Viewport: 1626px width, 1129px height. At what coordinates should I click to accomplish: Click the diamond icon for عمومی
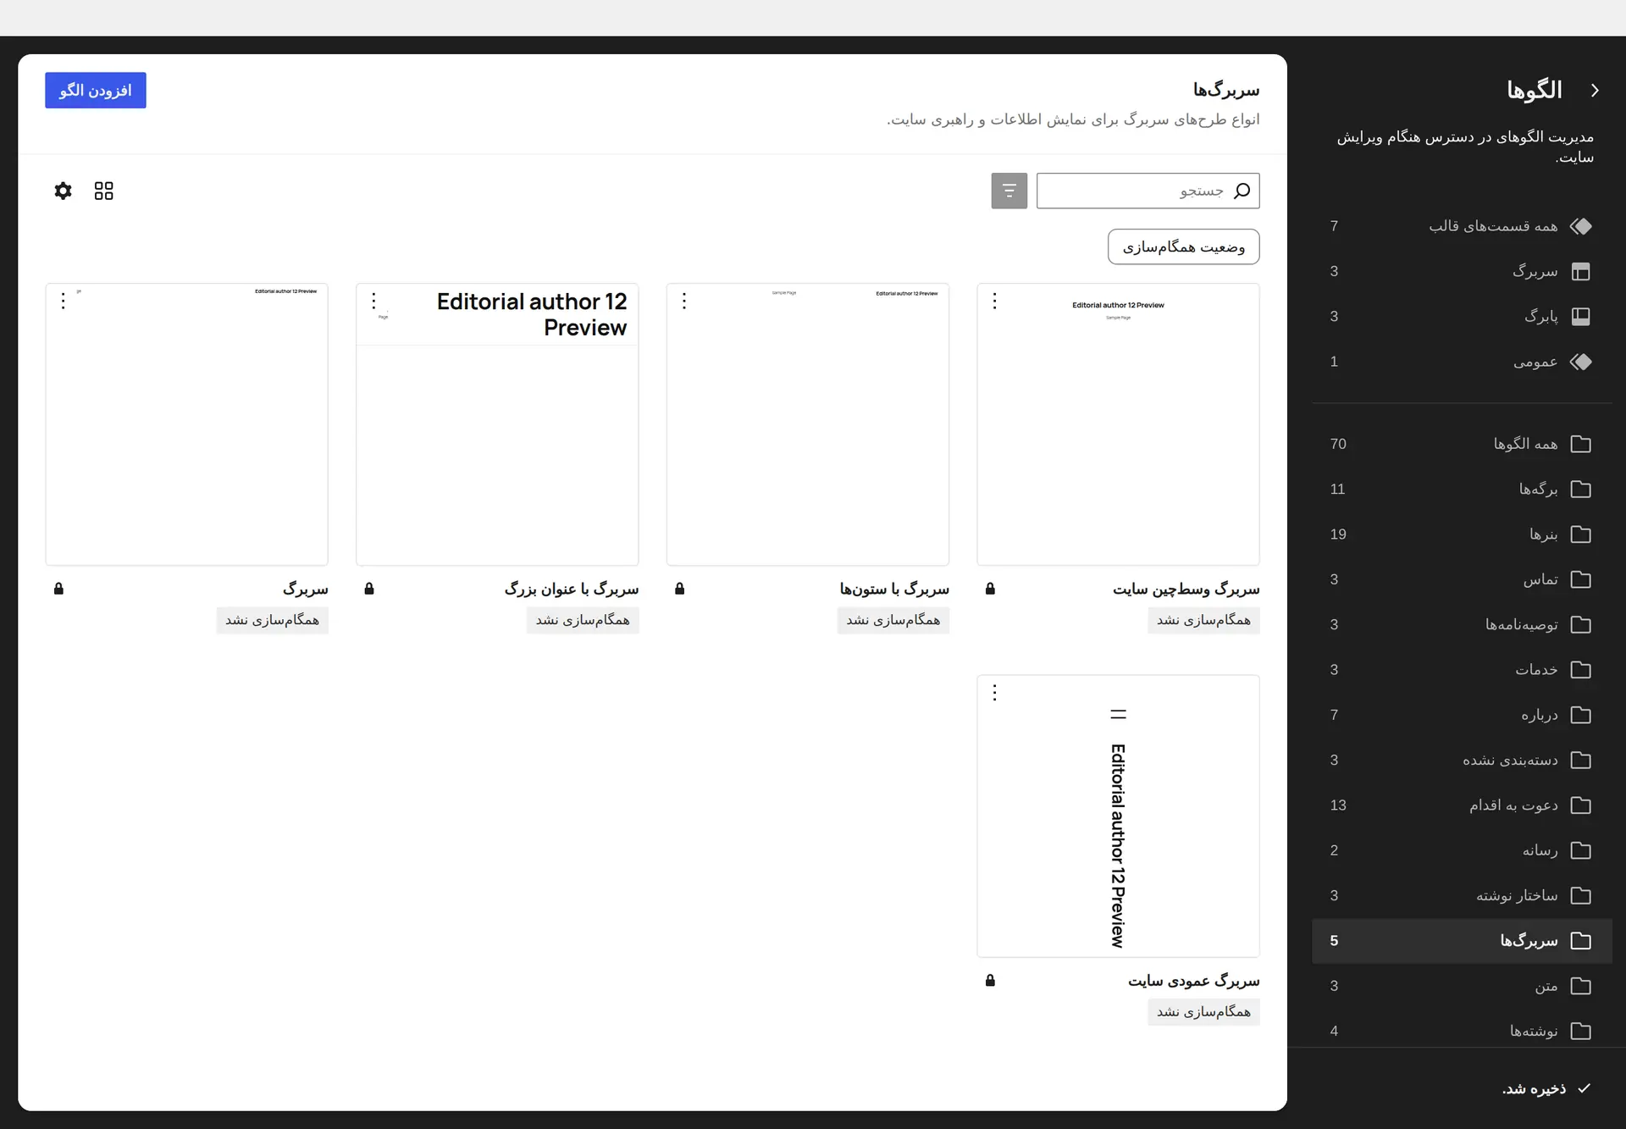tap(1580, 362)
